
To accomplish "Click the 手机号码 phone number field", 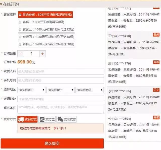I will pos(61,80).
